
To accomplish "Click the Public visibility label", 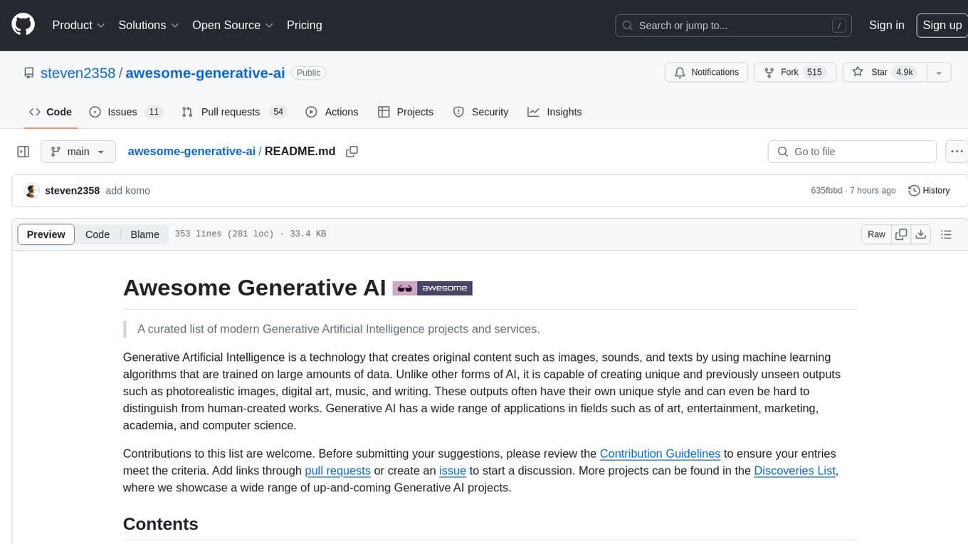I will point(309,73).
